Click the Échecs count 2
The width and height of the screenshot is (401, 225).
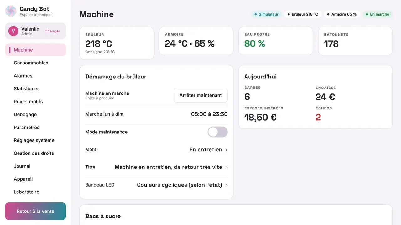click(318, 117)
